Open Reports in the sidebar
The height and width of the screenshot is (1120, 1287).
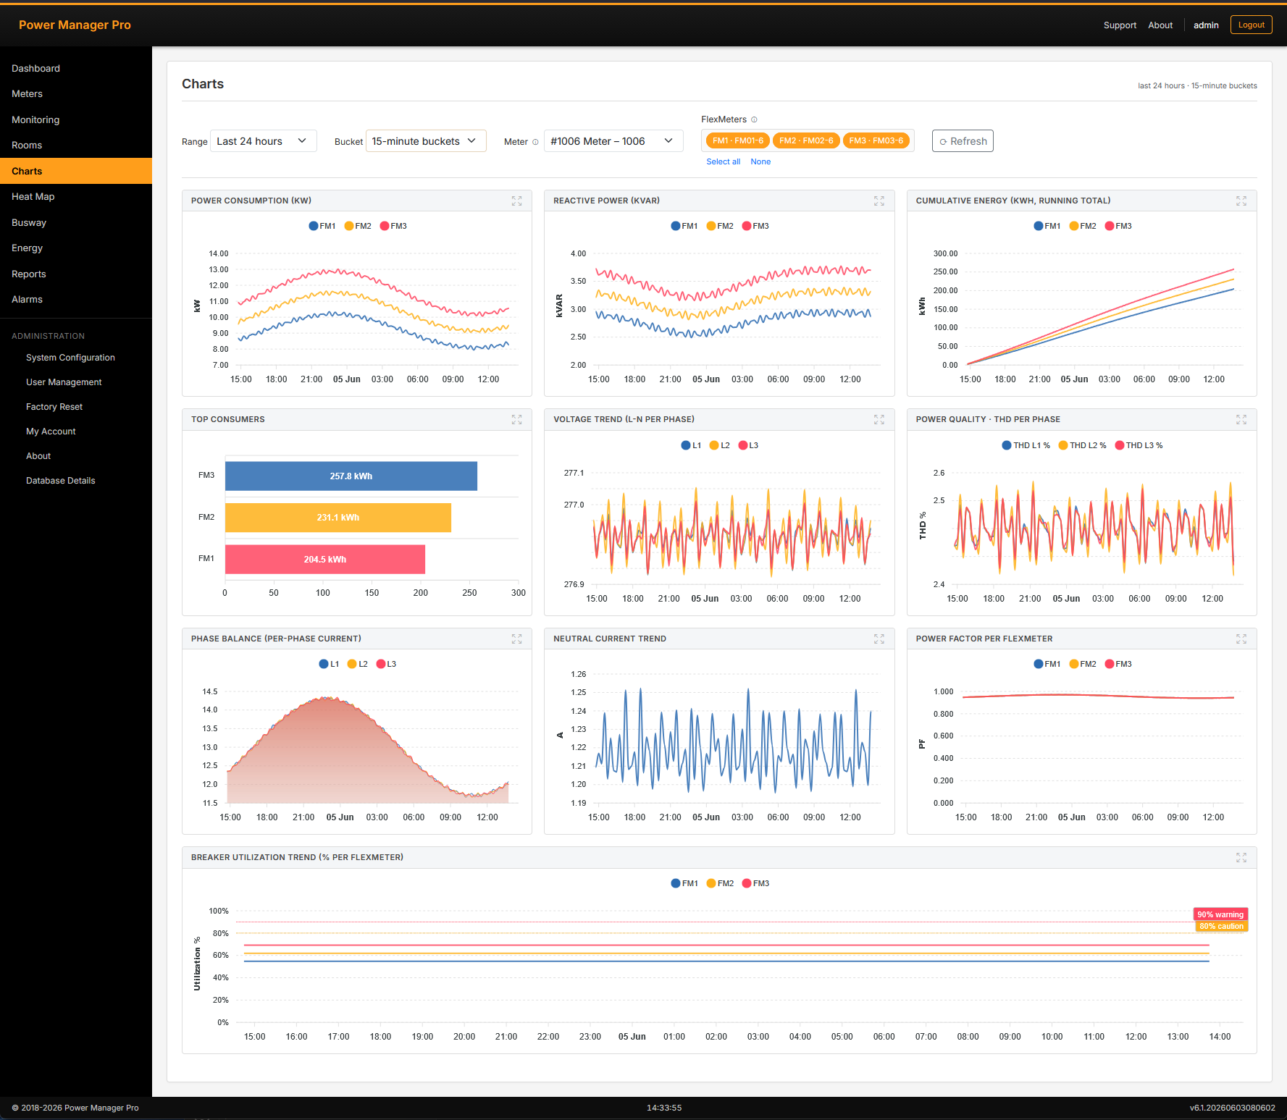[76, 274]
